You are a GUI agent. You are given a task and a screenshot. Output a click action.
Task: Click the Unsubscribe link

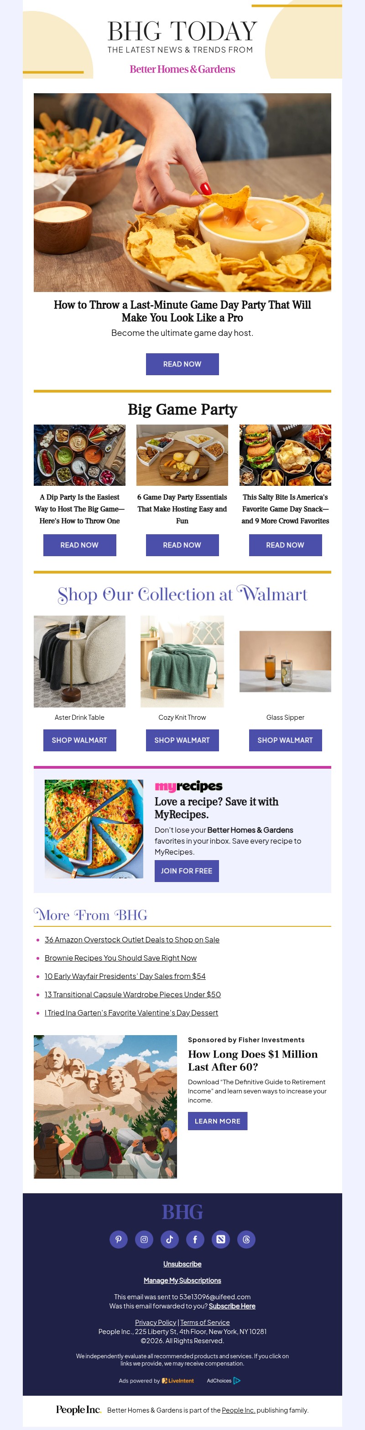pos(182,1264)
